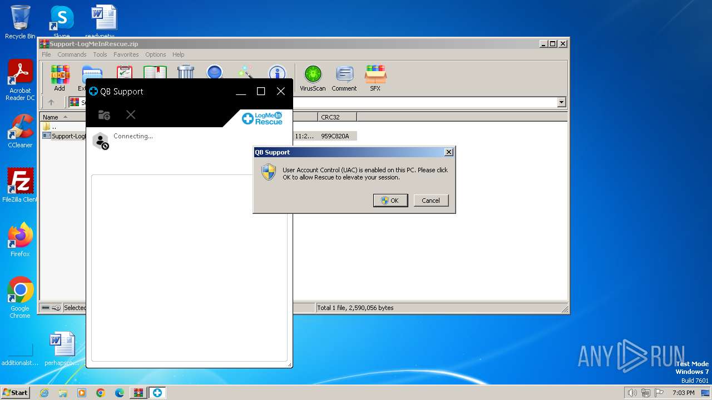Viewport: 712px width, 400px height.
Task: Expand the WinRAR address bar dropdown
Action: [561, 102]
